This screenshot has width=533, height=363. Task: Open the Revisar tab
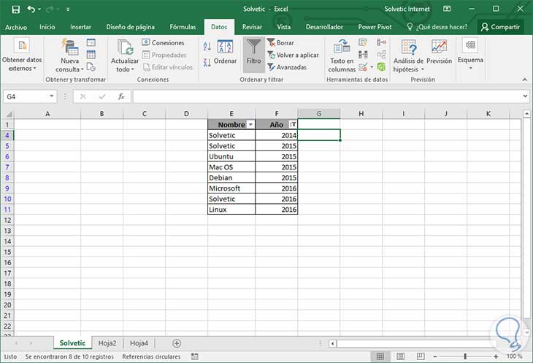tap(252, 27)
